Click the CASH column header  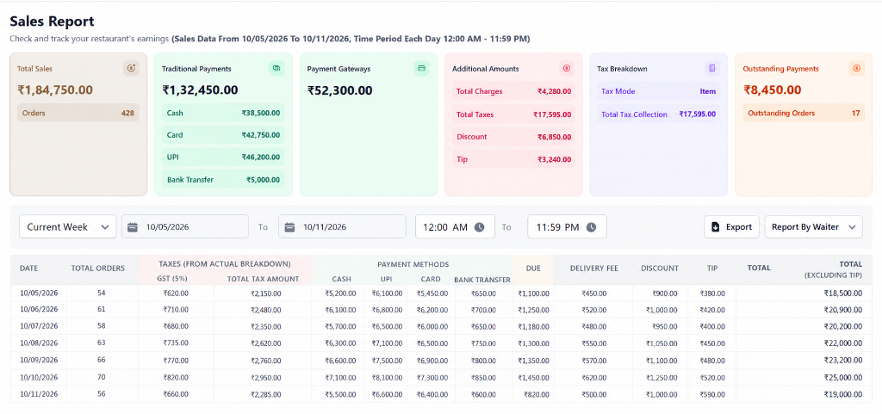pos(341,279)
